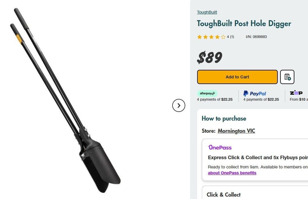This screenshot has width=308, height=199.
Task: Click the Afterpay 4 payments of $22.25 text
Action: point(215,99)
